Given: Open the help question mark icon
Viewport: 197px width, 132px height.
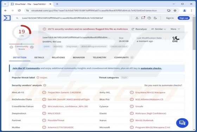Looking at the screenshot, I should 149,18.
